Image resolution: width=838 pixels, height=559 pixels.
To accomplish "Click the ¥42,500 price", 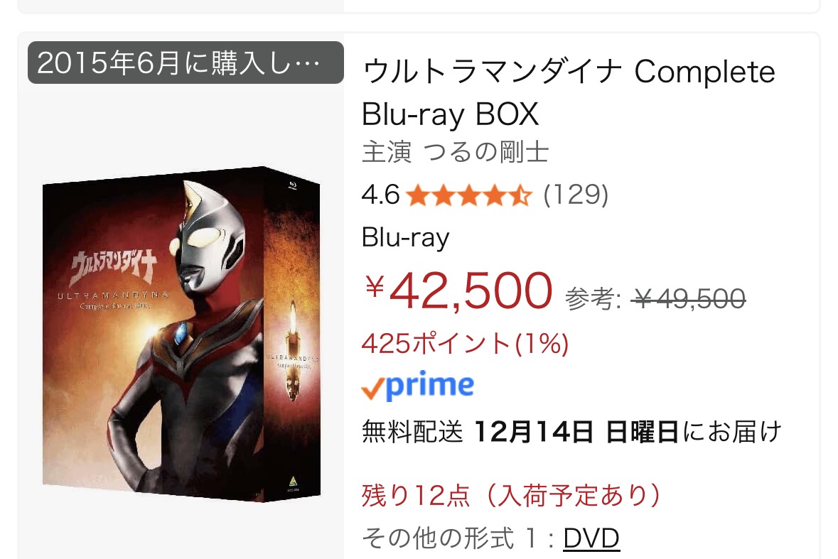I will [458, 291].
